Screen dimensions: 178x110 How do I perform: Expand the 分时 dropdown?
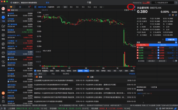click(x=59, y=7)
